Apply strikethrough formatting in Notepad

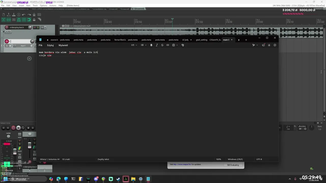(162, 45)
